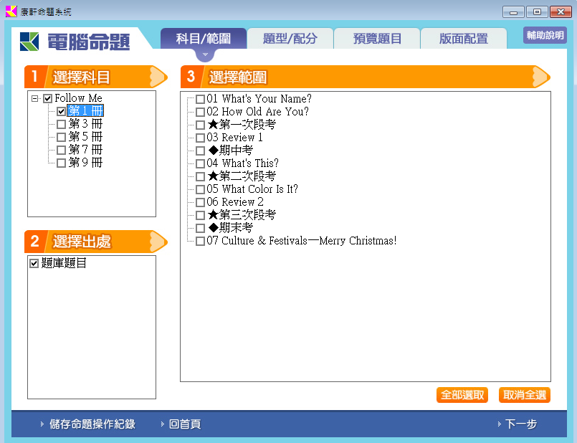Open the 版面配置 tab
Viewport: 577px width, 443px height.
[464, 38]
